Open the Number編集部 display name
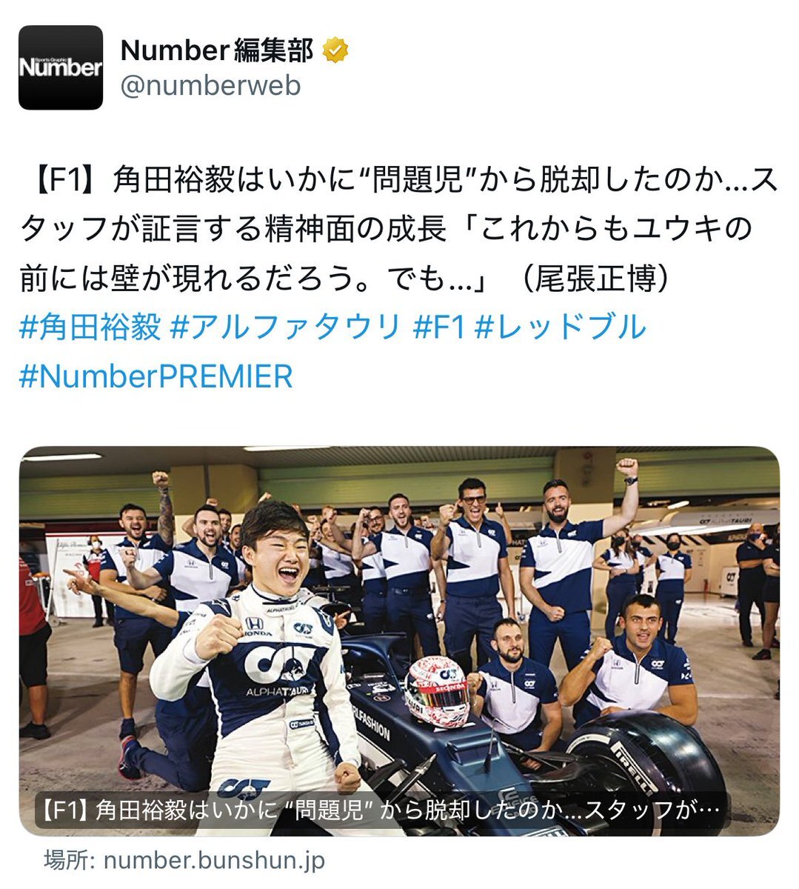 pos(217,50)
